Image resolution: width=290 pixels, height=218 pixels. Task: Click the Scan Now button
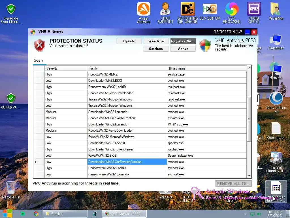[x=156, y=41]
